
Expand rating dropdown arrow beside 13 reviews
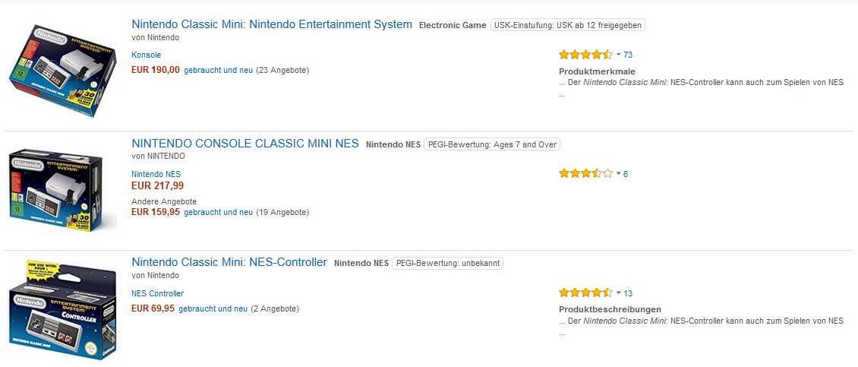click(x=618, y=293)
